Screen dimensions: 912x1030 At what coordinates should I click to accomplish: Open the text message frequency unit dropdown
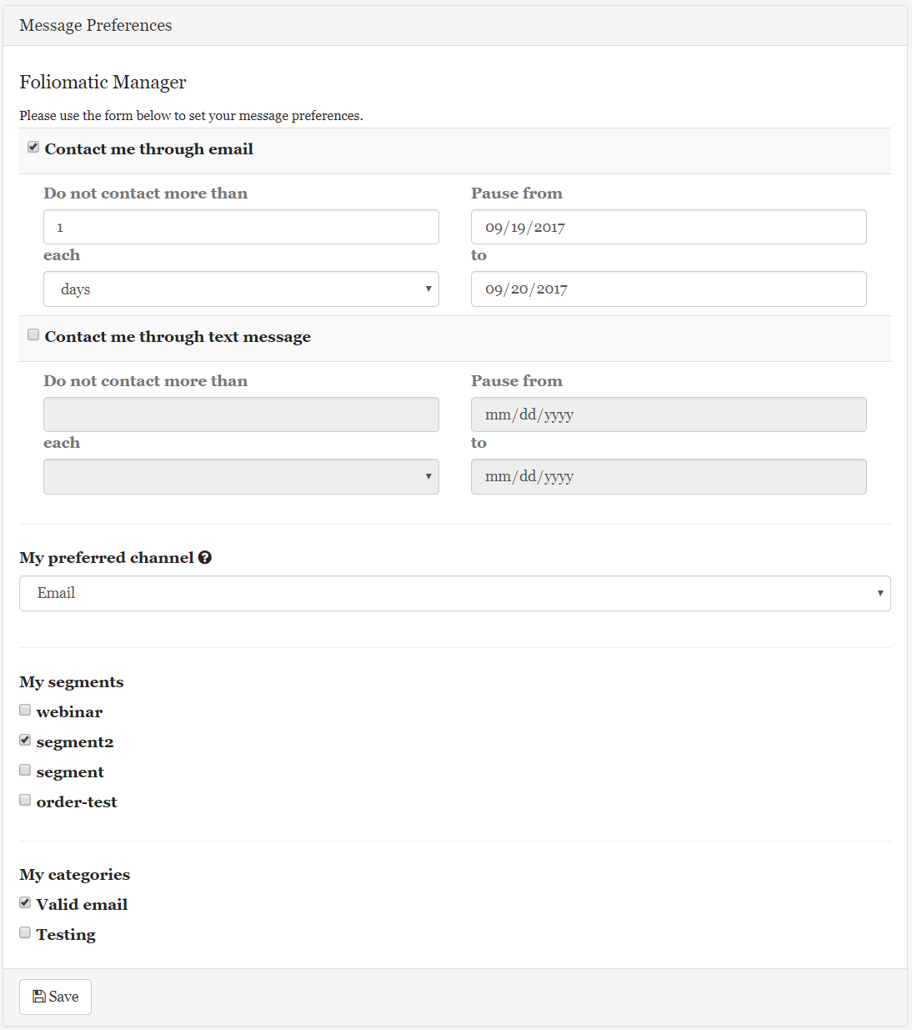coord(241,476)
